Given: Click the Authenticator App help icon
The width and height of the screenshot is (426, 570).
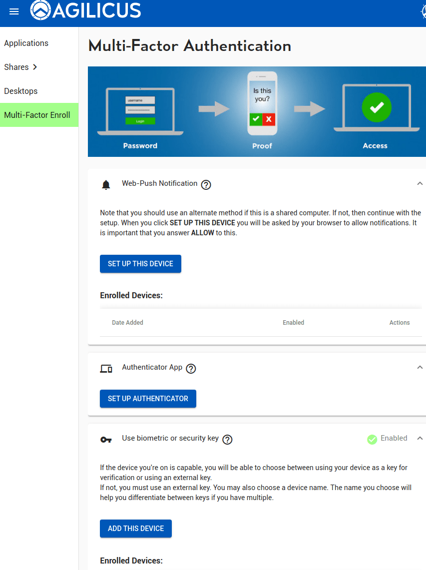Looking at the screenshot, I should [x=191, y=369].
